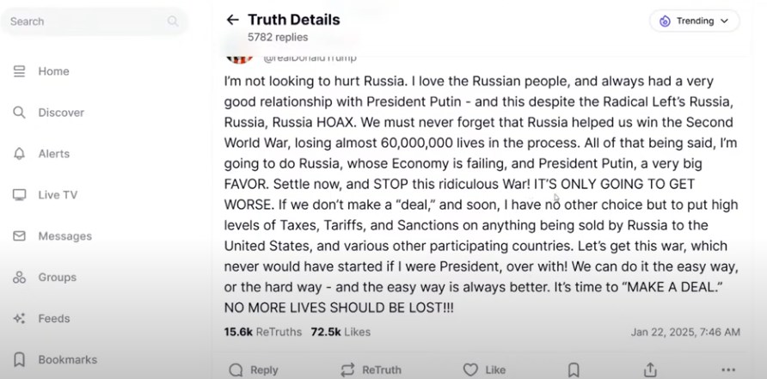Click the Home sidebar icon
The image size is (767, 379).
tap(19, 71)
